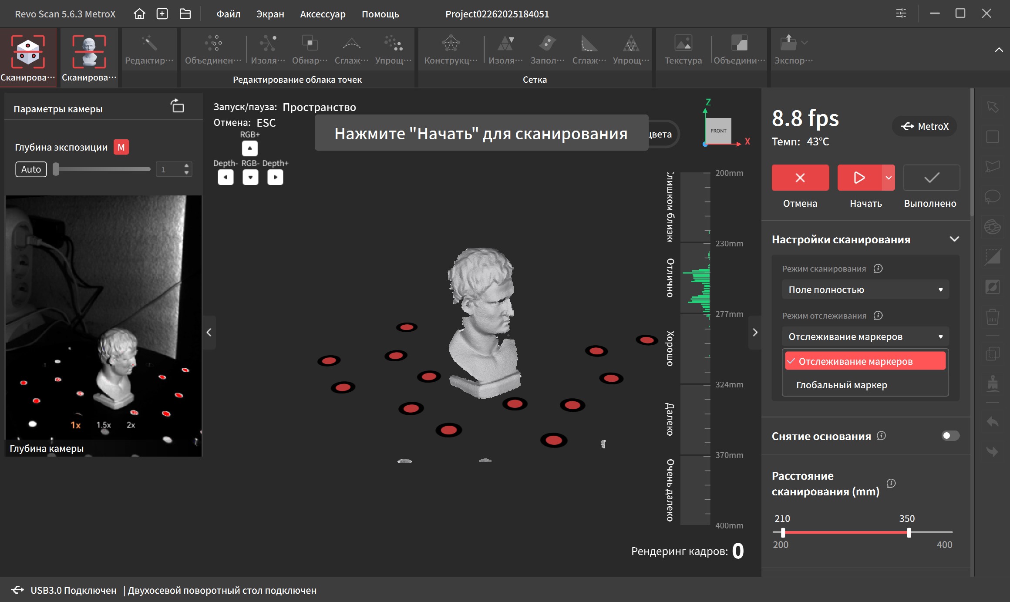Open project folder icon in title bar
Viewport: 1010px width, 602px height.
(185, 14)
